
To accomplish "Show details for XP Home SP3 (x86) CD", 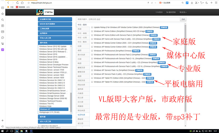I will click(156, 39).
